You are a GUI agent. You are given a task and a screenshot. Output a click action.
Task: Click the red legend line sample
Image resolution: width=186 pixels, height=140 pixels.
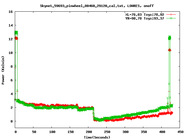pos(171,15)
